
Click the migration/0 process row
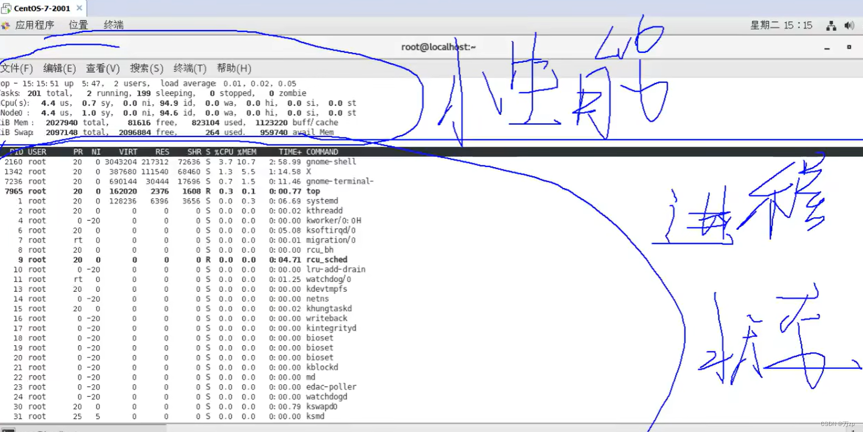click(x=187, y=240)
